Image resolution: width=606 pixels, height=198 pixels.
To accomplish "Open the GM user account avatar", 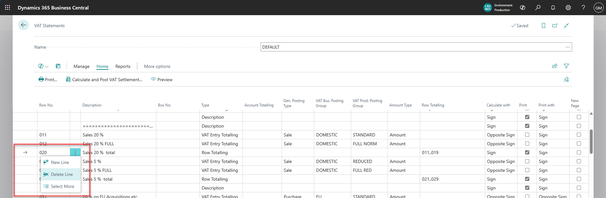I will click(598, 8).
